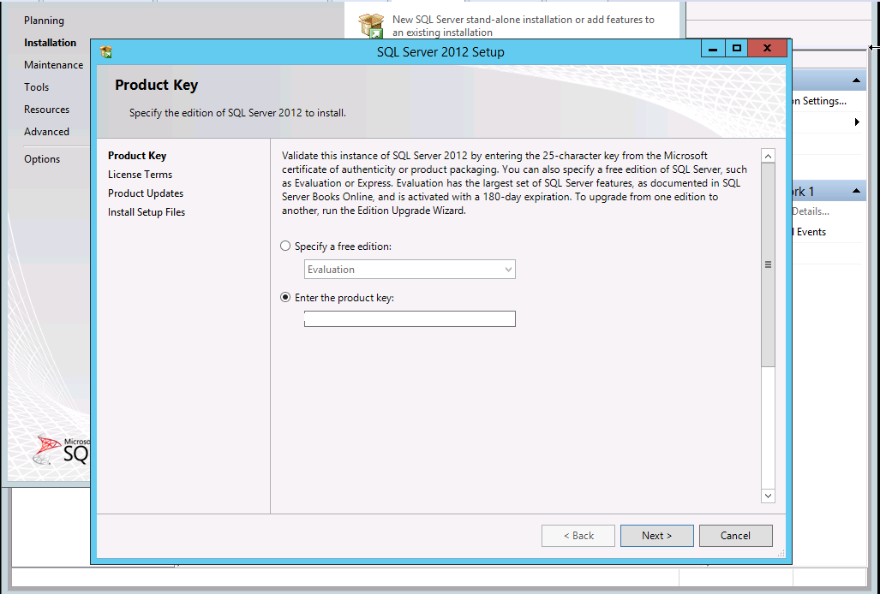This screenshot has width=880, height=594.
Task: Collapse the network section ending in 'rk 1'
Action: coord(856,191)
